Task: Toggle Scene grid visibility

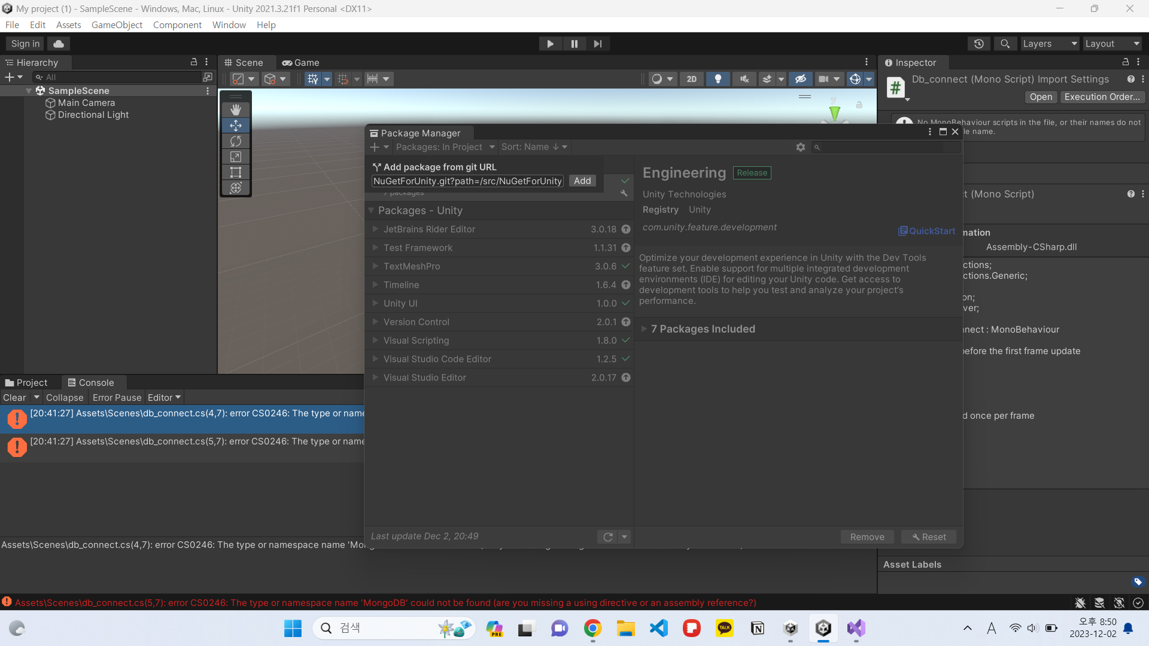Action: click(x=312, y=79)
